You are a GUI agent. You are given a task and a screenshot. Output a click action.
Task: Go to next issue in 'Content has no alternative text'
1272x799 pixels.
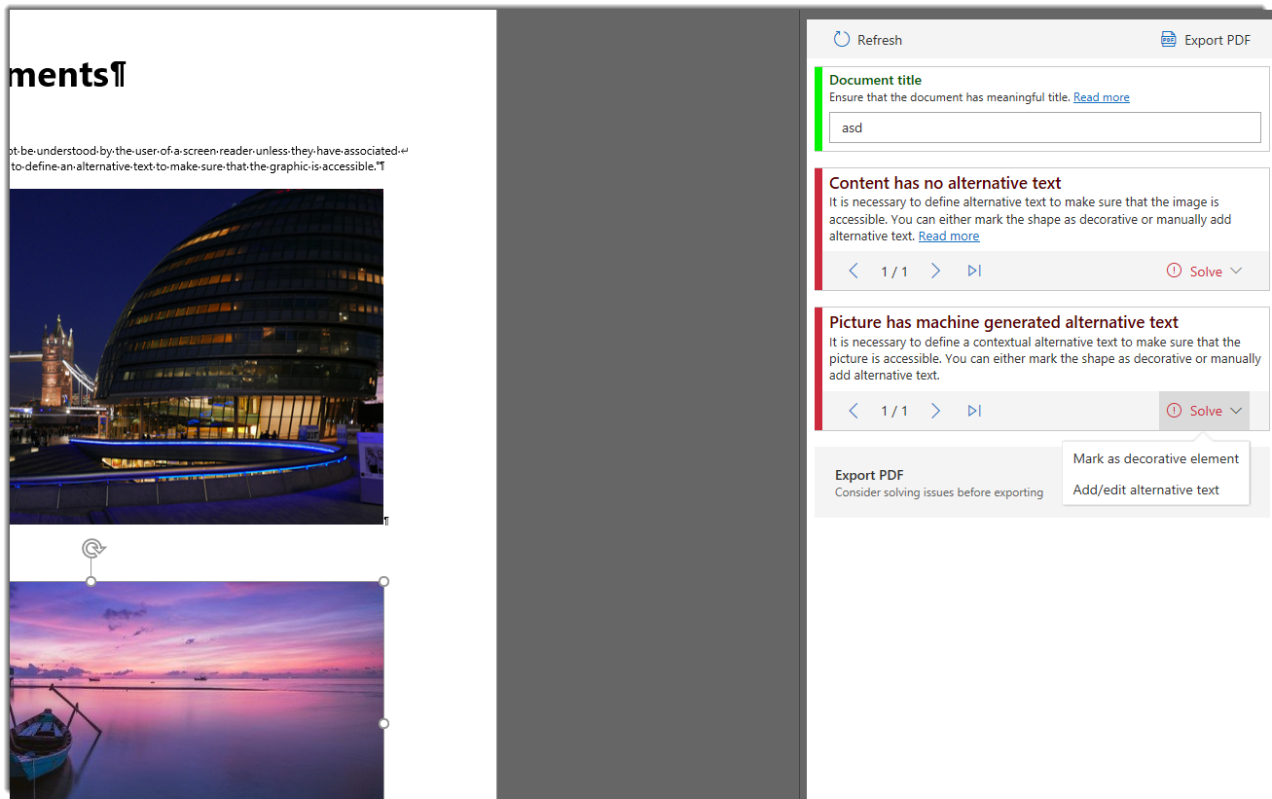(x=935, y=271)
